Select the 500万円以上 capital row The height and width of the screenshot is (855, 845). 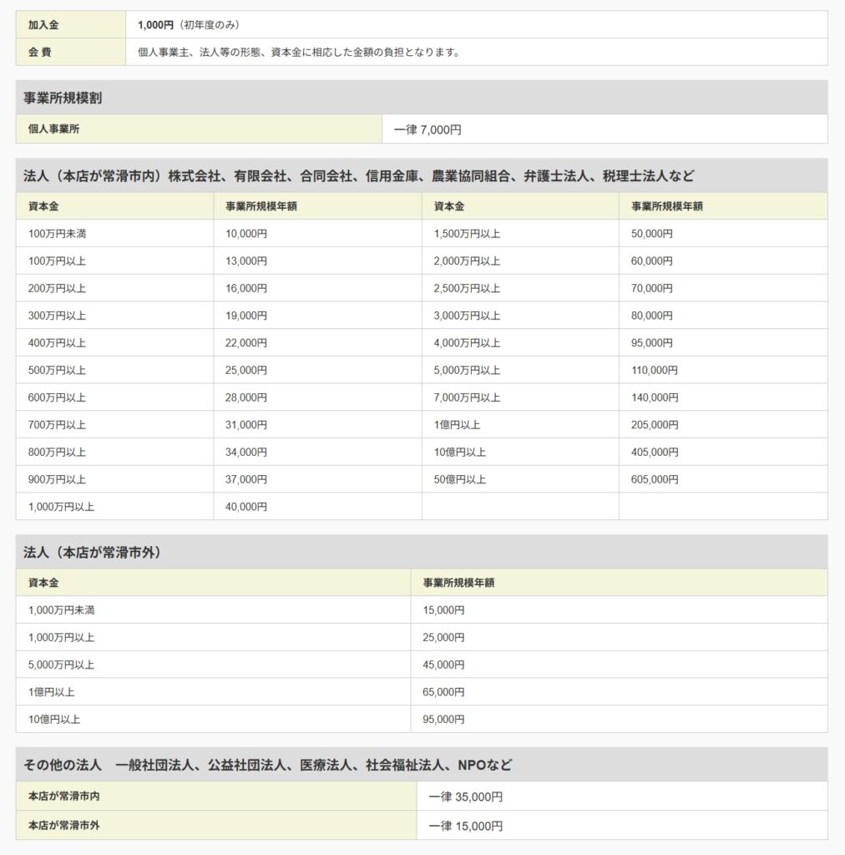[x=57, y=370]
